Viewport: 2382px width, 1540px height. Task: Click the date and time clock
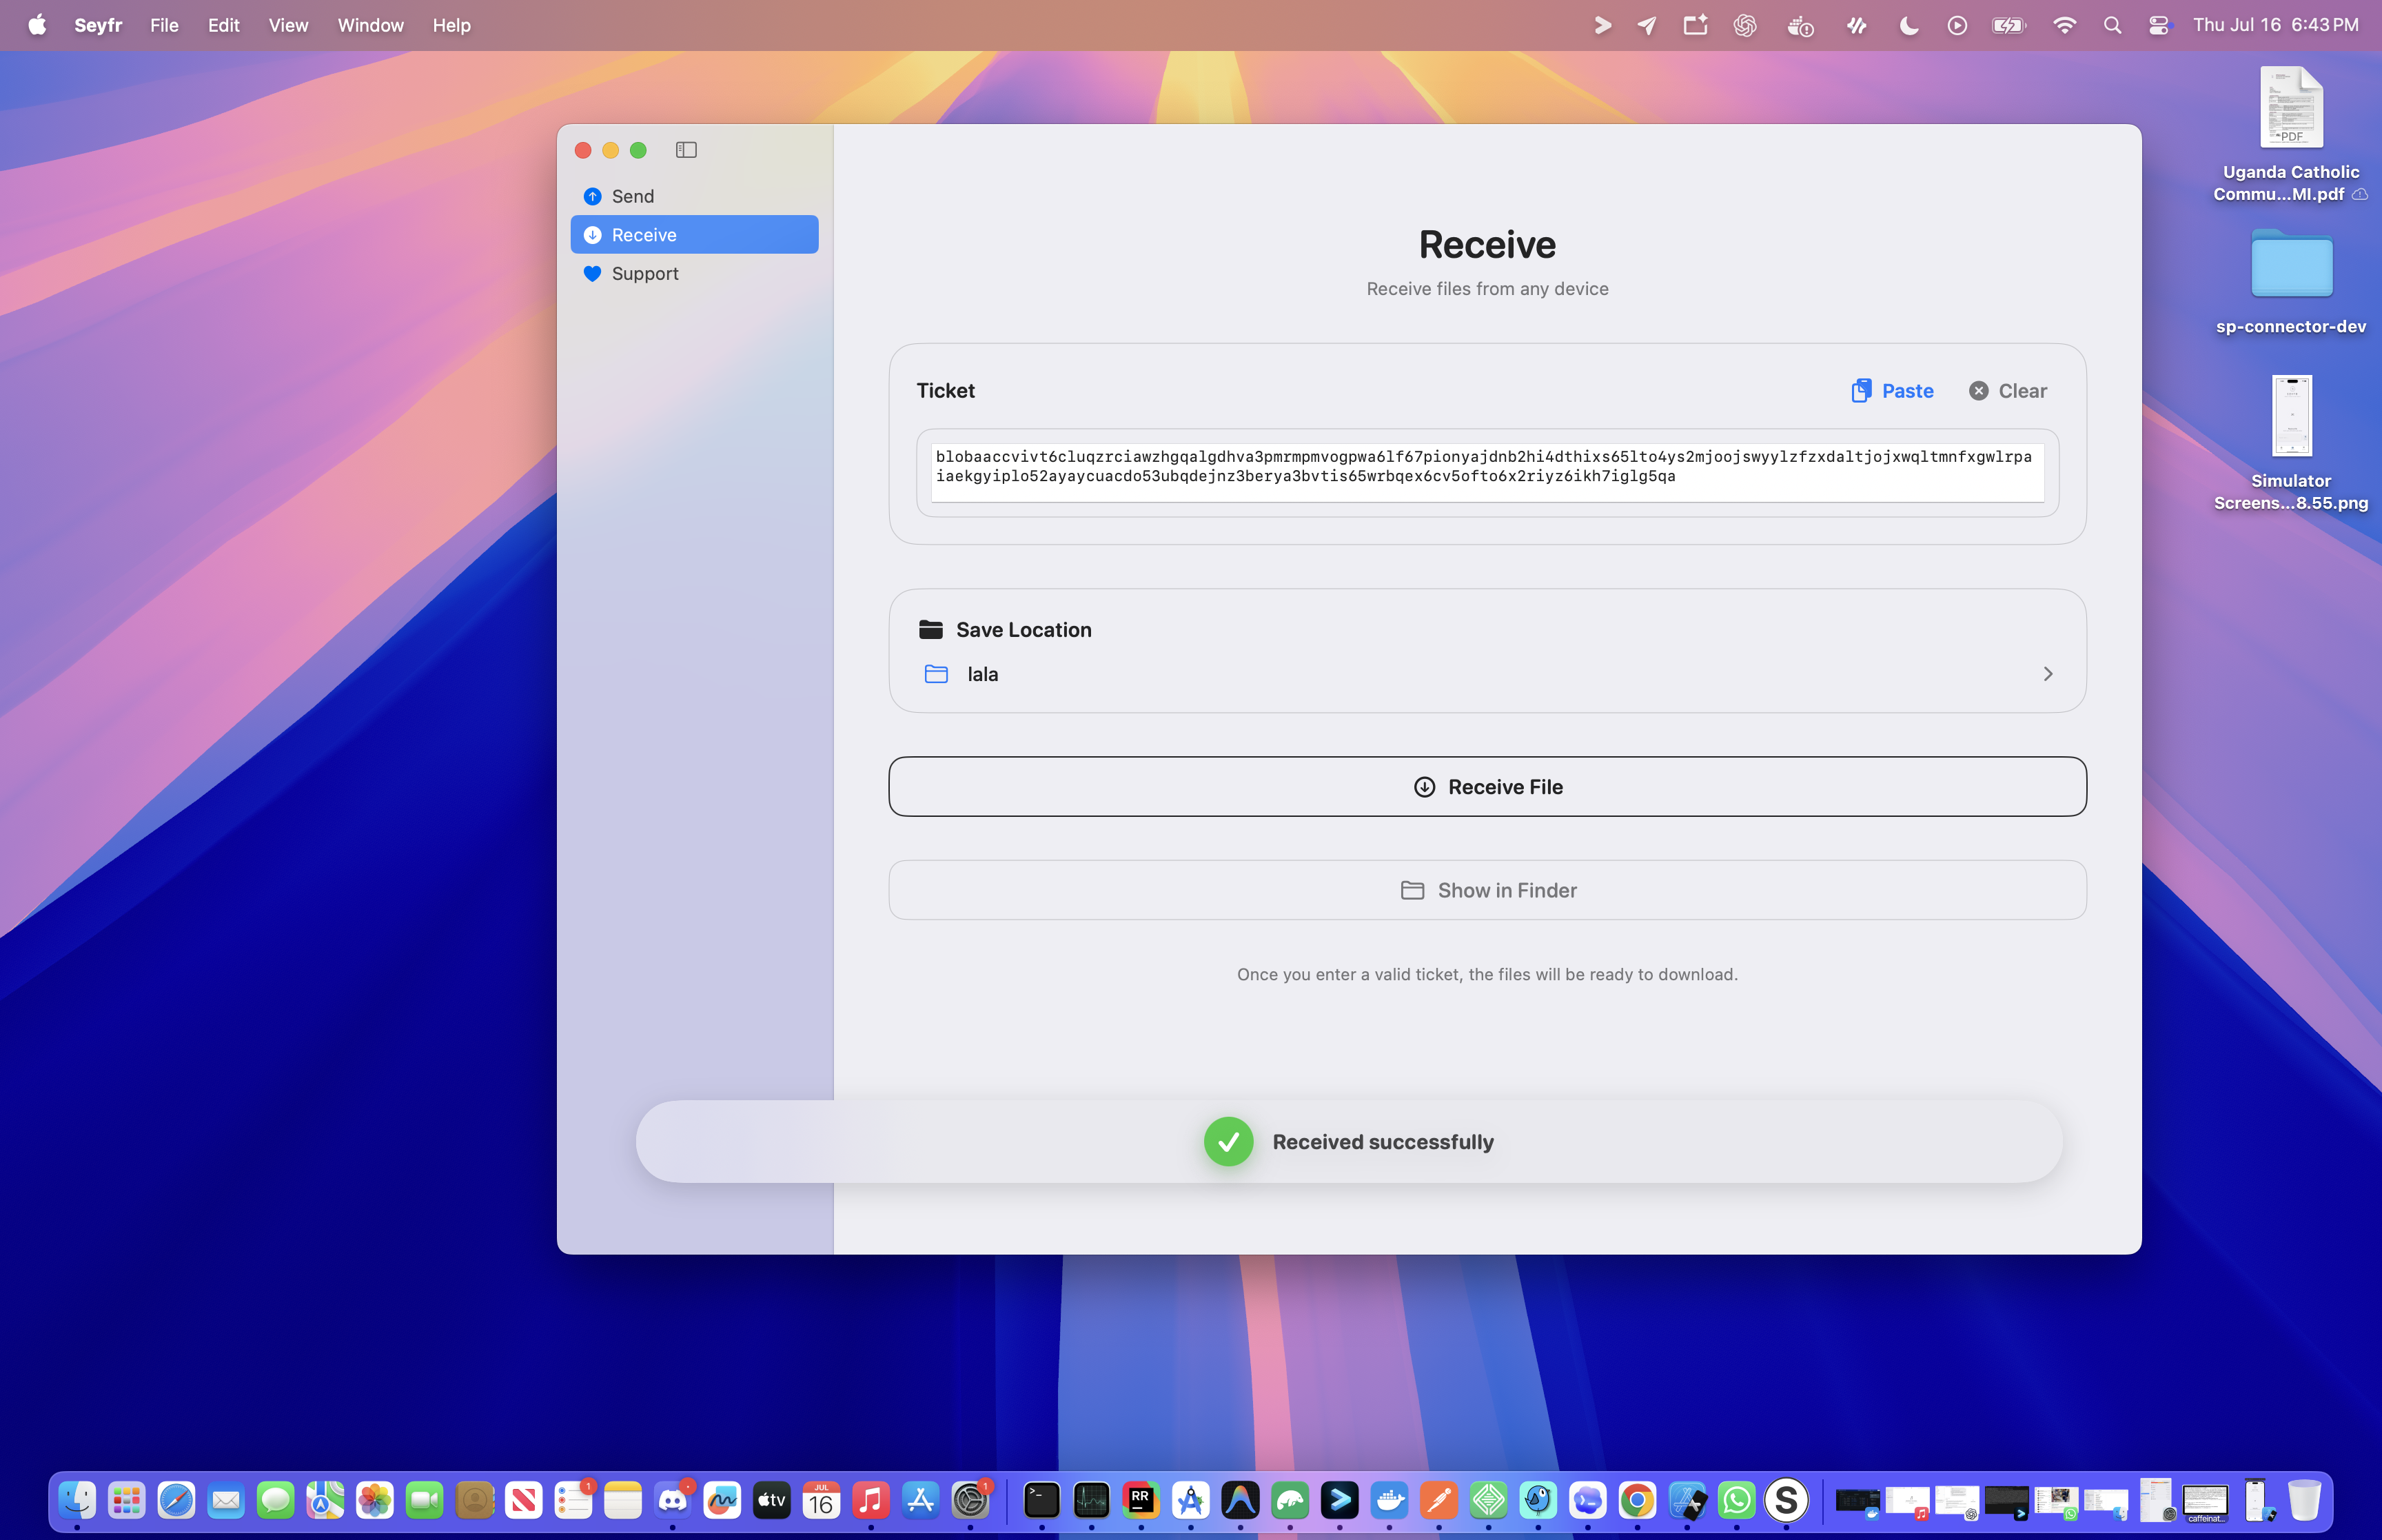(x=2275, y=25)
